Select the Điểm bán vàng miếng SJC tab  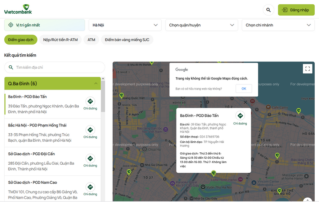pyautogui.click(x=127, y=40)
